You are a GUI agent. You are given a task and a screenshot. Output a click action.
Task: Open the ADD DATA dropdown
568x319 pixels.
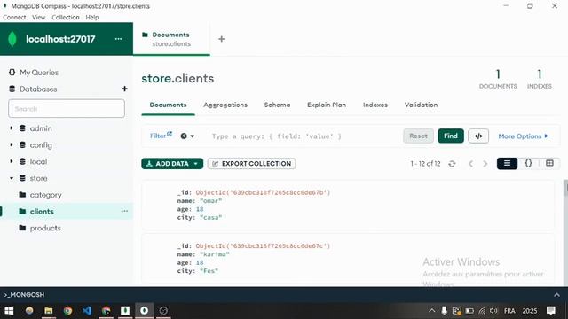tap(172, 164)
